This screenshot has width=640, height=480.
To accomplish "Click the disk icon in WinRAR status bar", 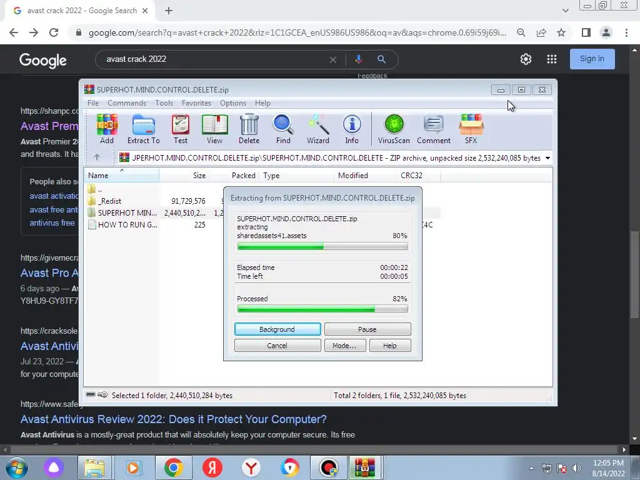I will pyautogui.click(x=91, y=395).
